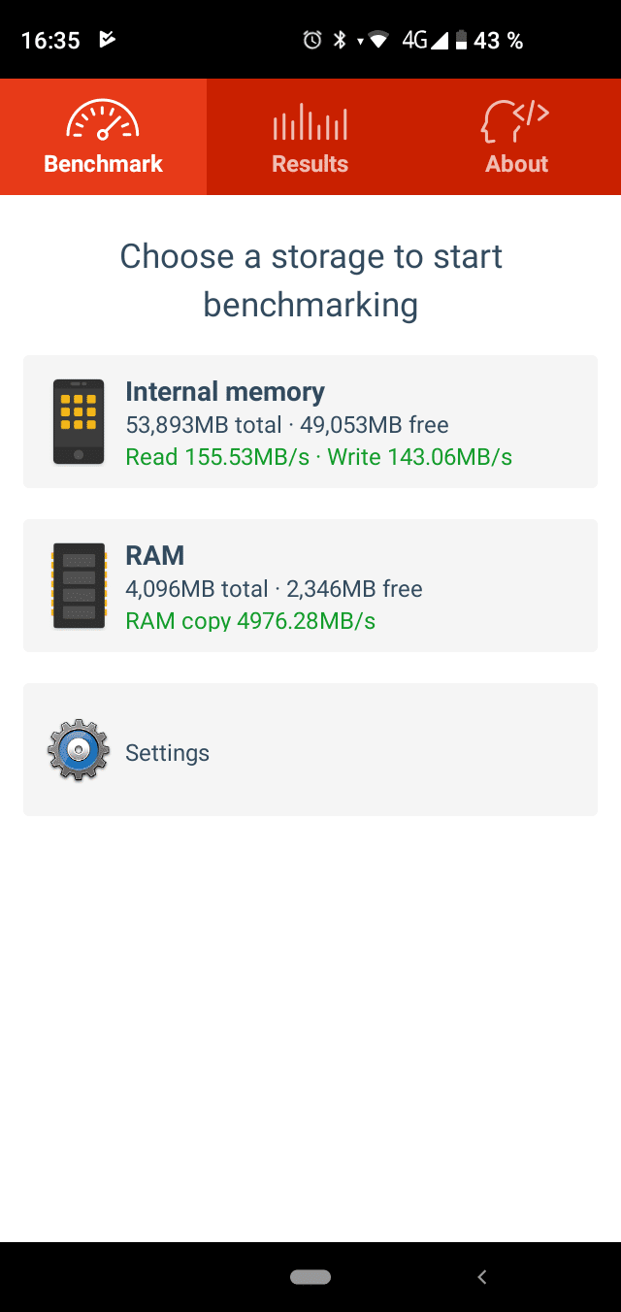This screenshot has width=621, height=1312.
Task: Open the Settings text entry
Action: [x=167, y=753]
